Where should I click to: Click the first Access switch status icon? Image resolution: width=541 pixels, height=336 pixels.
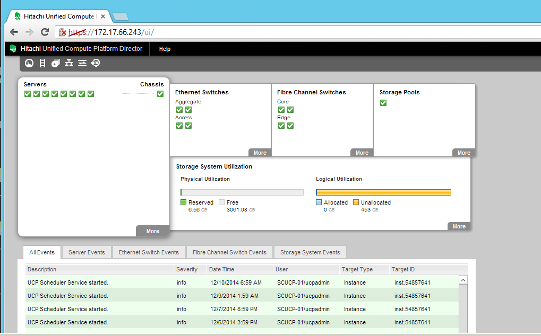pos(179,125)
